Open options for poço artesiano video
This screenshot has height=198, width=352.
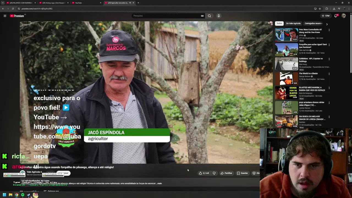pos(329,103)
